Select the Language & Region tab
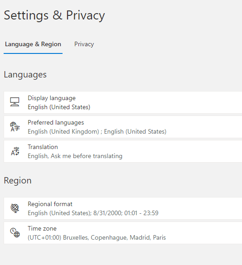 pyautogui.click(x=33, y=44)
